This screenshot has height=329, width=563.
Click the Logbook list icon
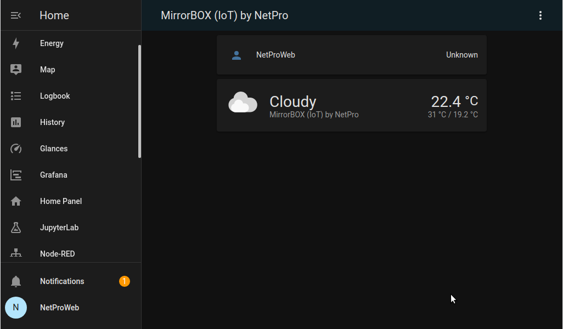16,96
